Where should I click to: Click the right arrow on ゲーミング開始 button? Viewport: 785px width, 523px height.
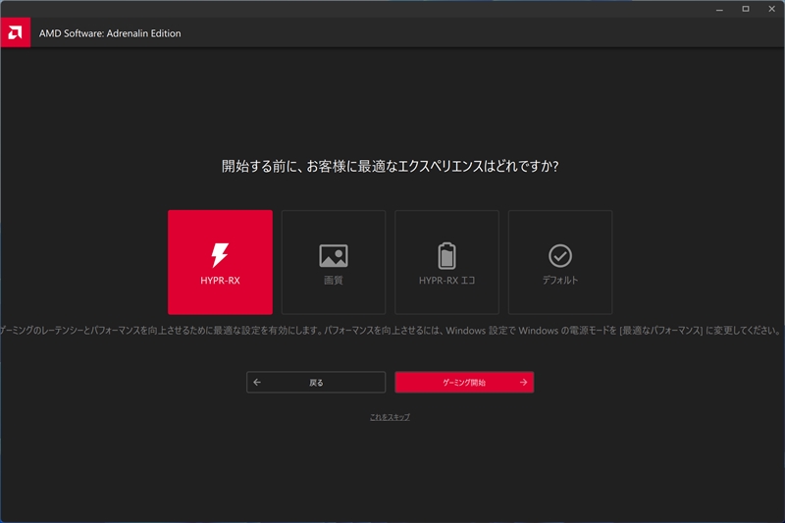click(523, 383)
